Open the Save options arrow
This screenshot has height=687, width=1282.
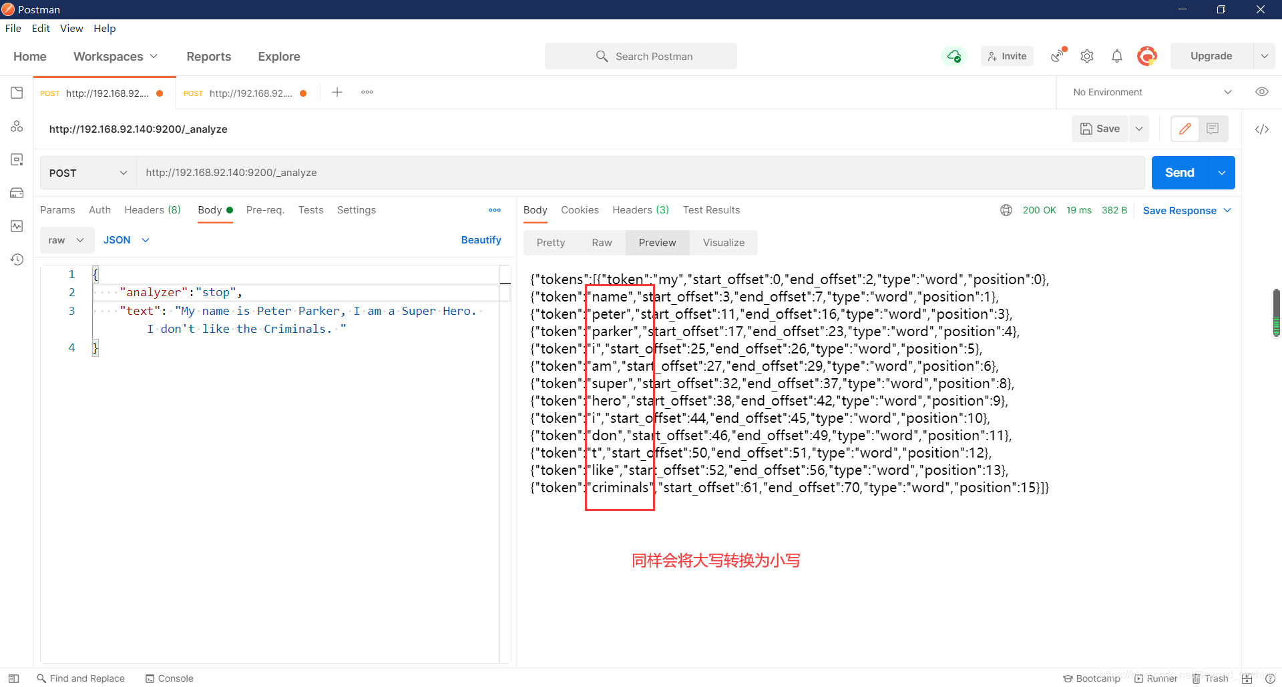[x=1139, y=129]
